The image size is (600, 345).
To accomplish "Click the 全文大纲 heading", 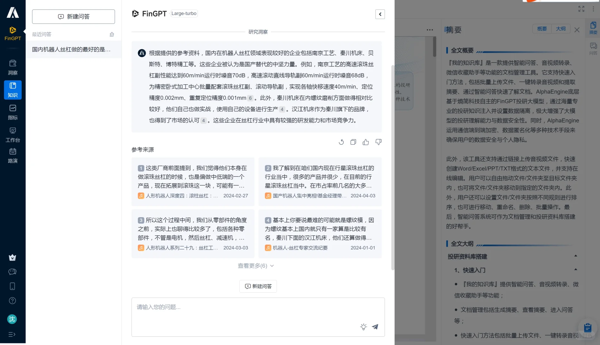I will pyautogui.click(x=462, y=244).
